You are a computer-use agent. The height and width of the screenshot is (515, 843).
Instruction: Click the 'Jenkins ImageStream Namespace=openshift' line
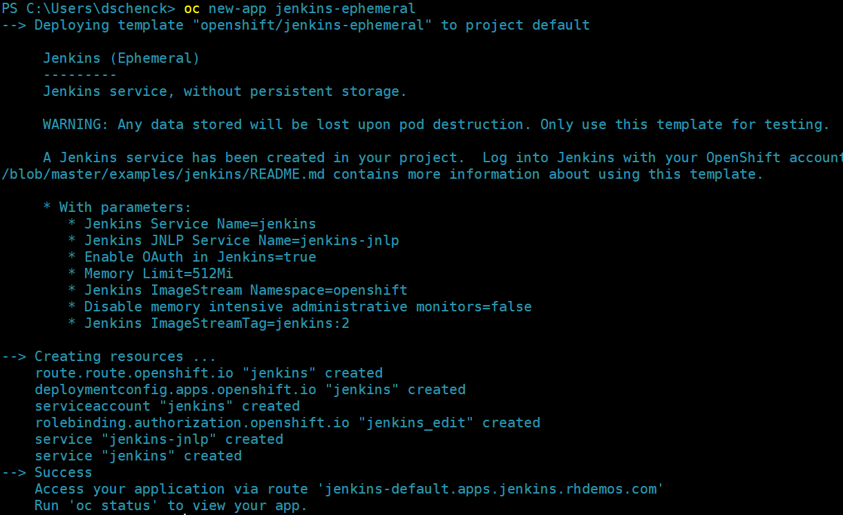coord(245,290)
